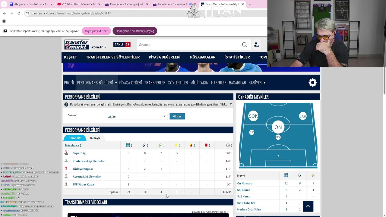Open the tab search chevron at tab strip start
The width and height of the screenshot is (386, 217).
(x=4, y=4)
